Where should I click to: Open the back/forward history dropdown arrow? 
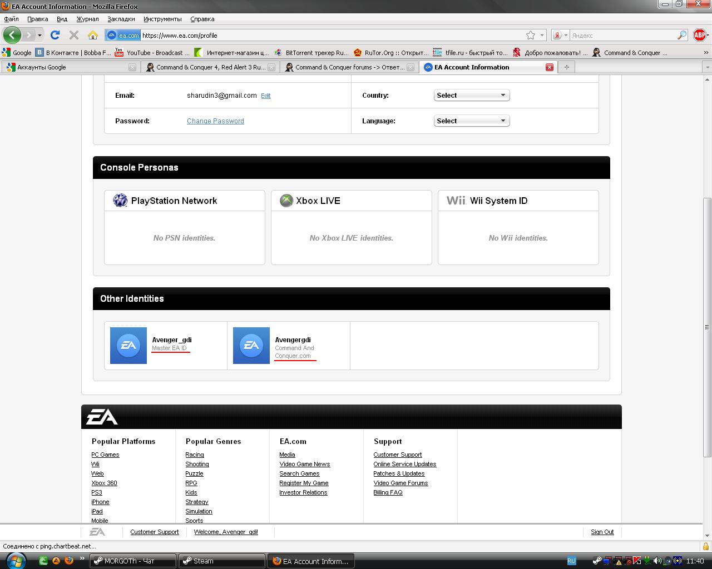(39, 35)
